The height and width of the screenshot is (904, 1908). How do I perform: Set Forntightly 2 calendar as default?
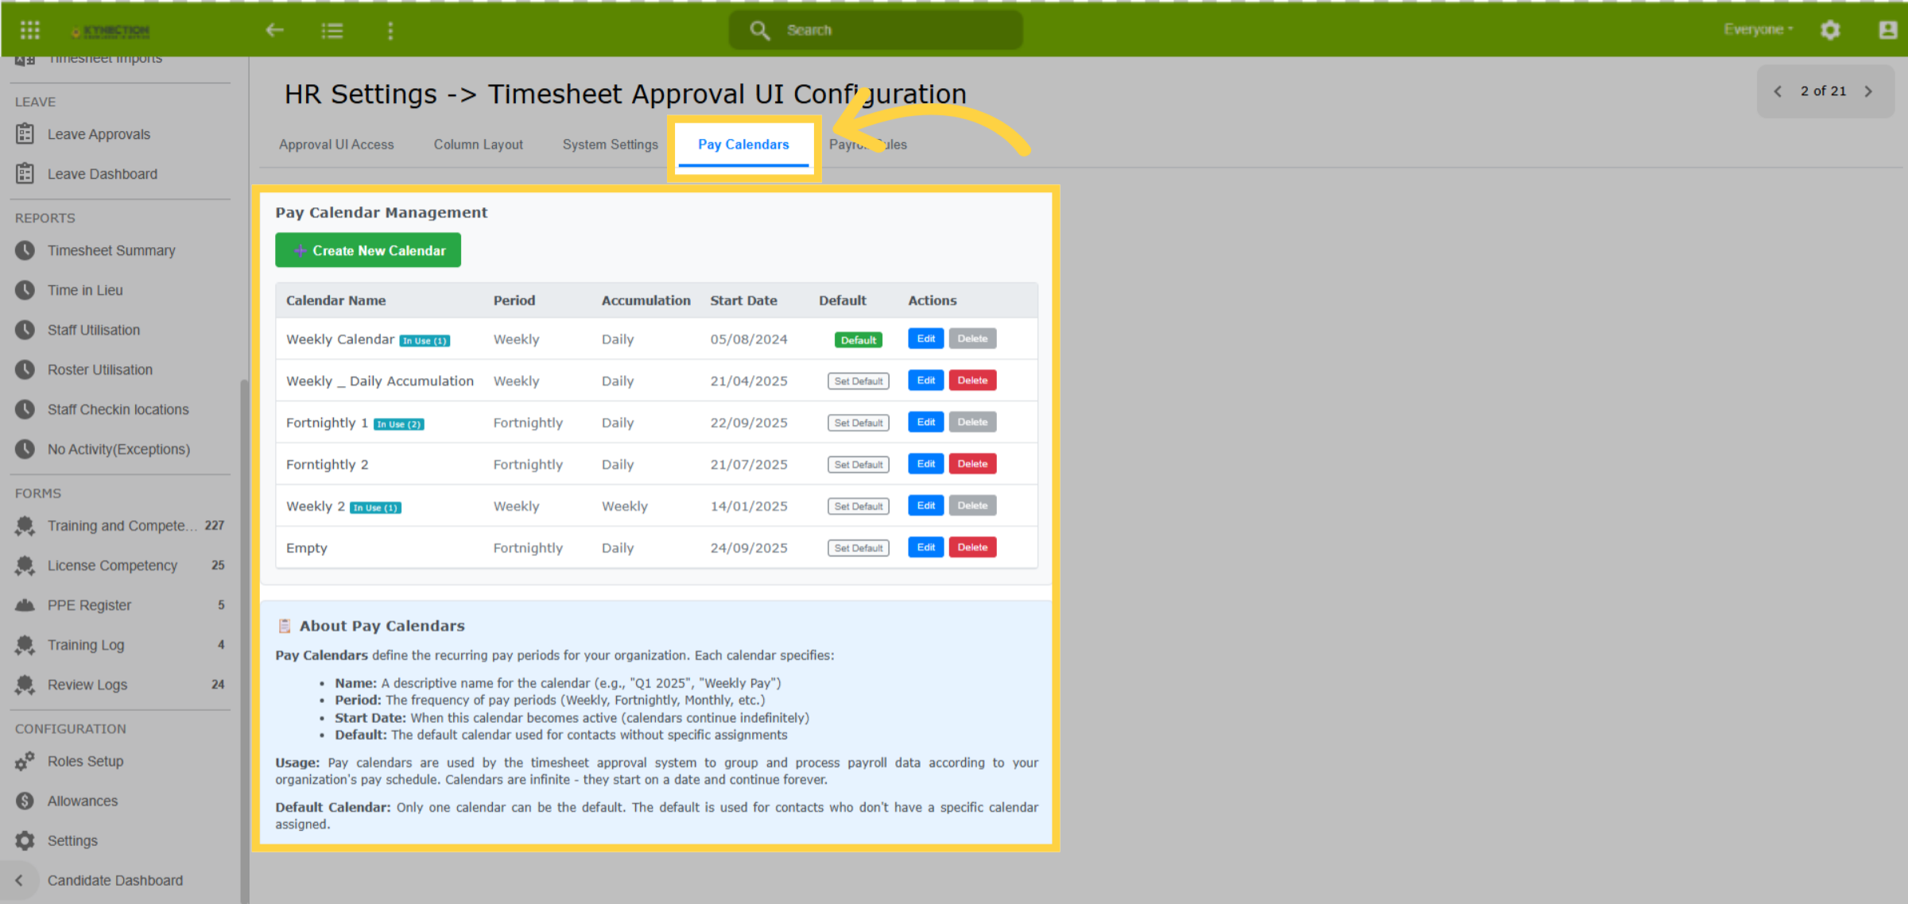858,465
